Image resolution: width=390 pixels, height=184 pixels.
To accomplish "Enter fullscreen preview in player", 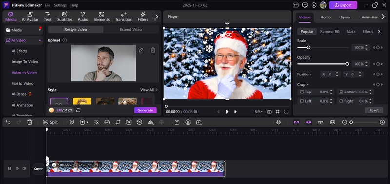I will pyautogui.click(x=286, y=112).
